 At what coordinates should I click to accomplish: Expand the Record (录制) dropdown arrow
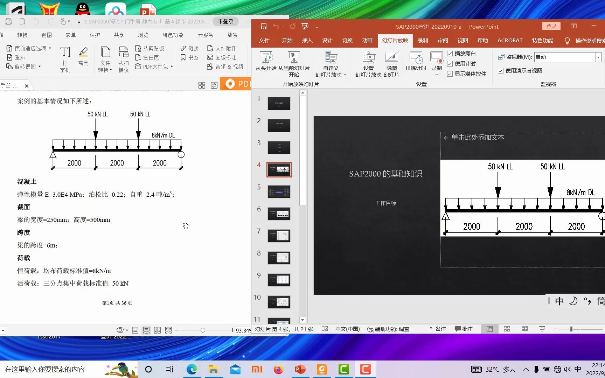tap(436, 75)
